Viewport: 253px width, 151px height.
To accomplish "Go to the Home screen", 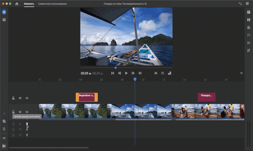I will pyautogui.click(x=17, y=4).
